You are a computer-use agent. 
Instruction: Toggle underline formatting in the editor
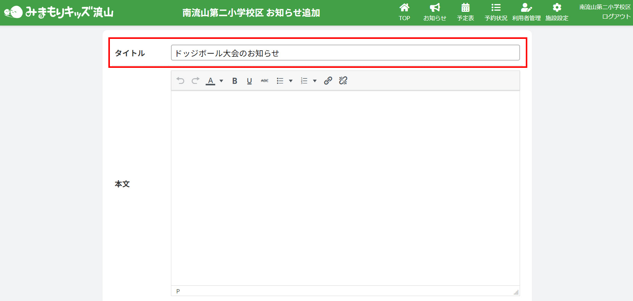(x=249, y=81)
